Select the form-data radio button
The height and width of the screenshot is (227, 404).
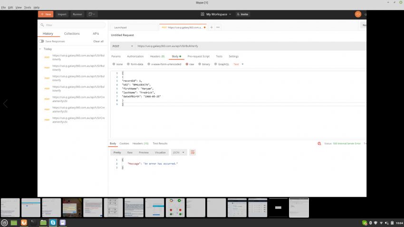pos(128,64)
